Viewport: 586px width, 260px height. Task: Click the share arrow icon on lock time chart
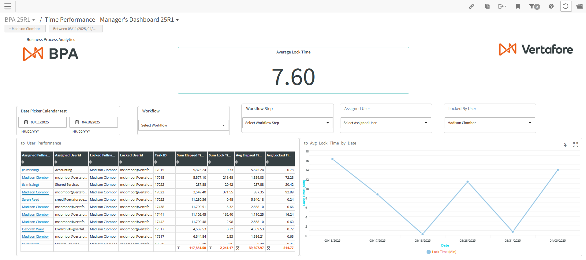[565, 145]
